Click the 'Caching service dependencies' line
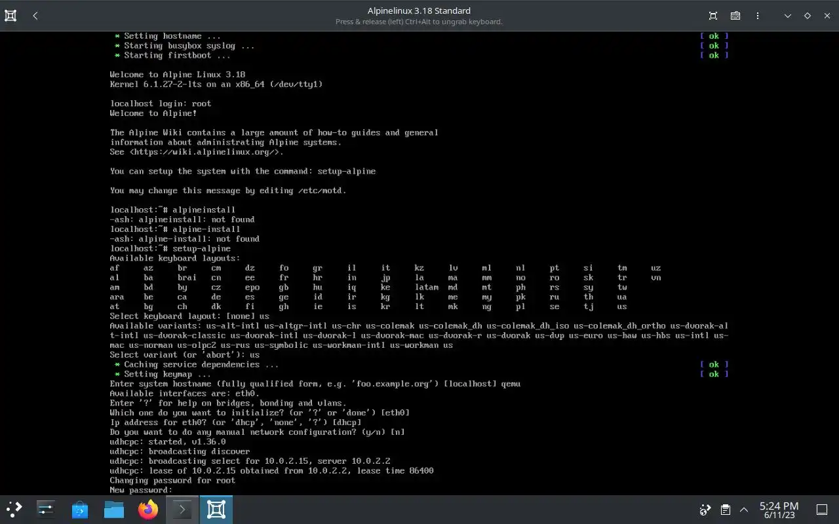 (197, 364)
